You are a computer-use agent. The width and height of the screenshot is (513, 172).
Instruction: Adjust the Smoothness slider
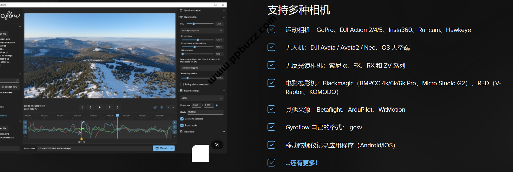point(197,40)
